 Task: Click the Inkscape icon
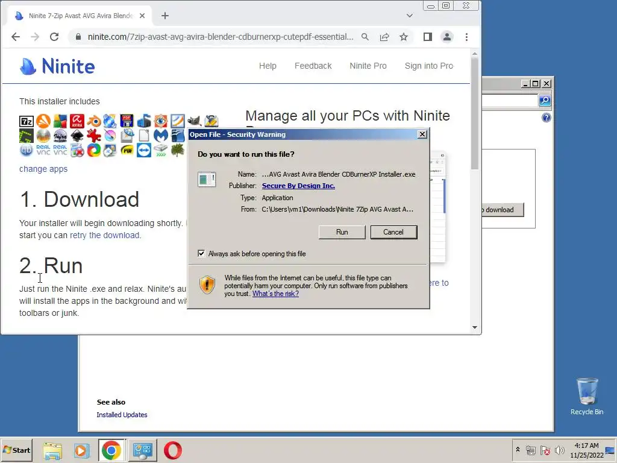pyautogui.click(x=77, y=136)
